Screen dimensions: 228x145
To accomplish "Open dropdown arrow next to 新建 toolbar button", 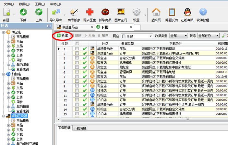I will [x=14, y=15].
